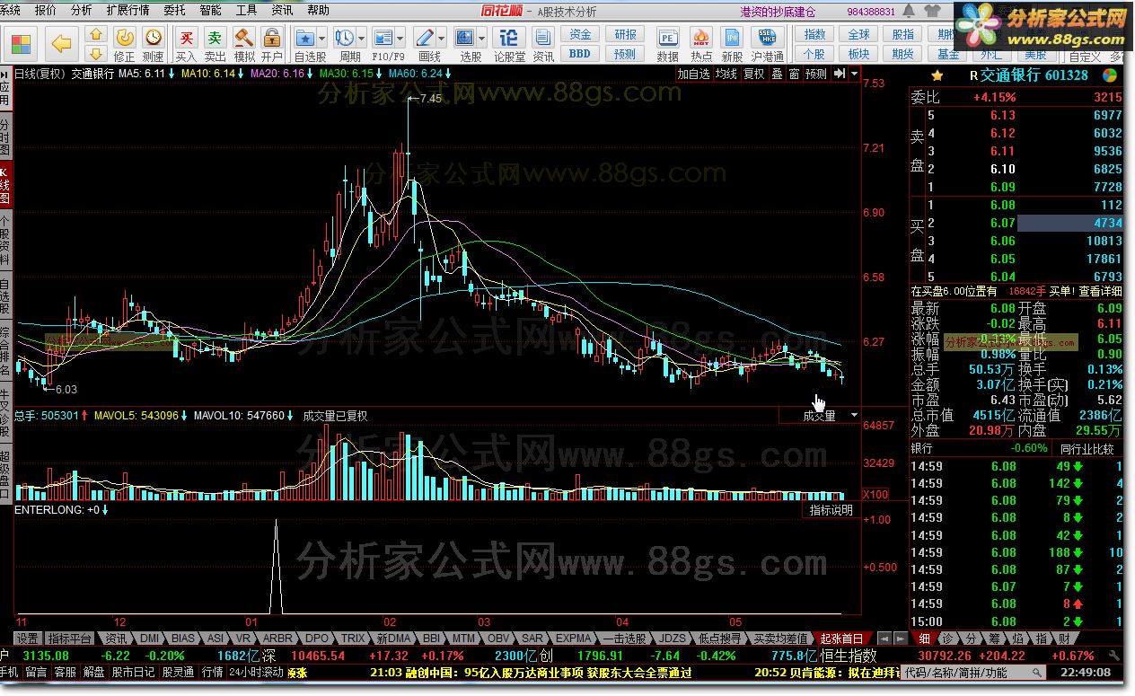Click the 测速 clock icon

click(x=154, y=37)
